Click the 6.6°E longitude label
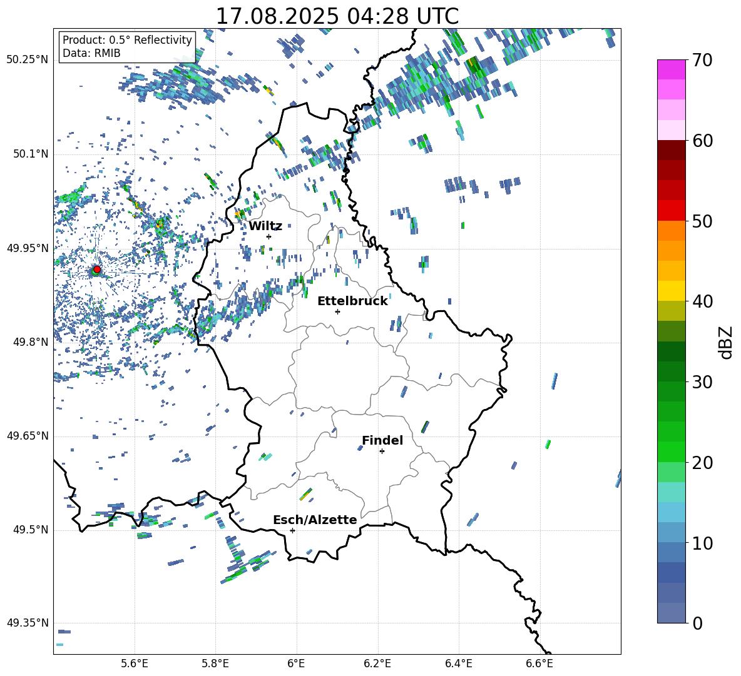 (539, 663)
